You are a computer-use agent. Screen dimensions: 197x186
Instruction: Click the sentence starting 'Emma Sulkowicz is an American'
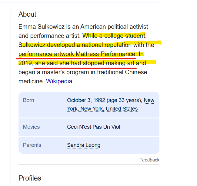pos(83,31)
